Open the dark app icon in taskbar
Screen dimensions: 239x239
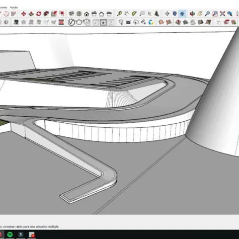pyautogui.click(x=21, y=234)
